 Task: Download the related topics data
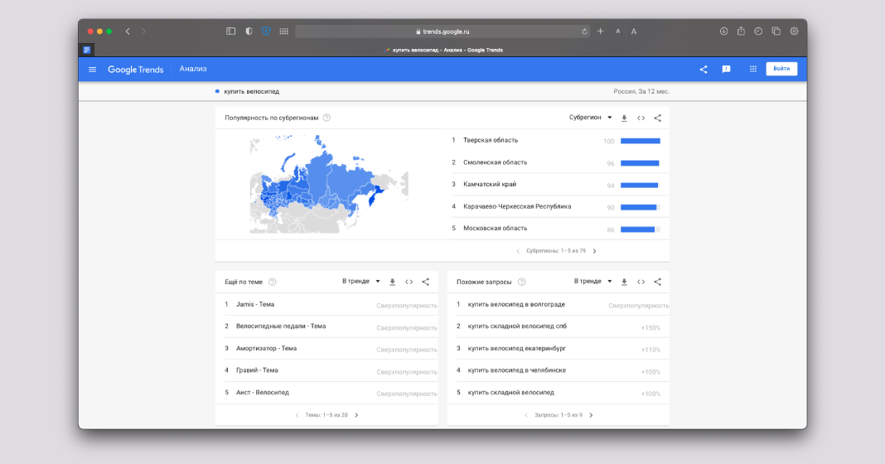pyautogui.click(x=392, y=282)
